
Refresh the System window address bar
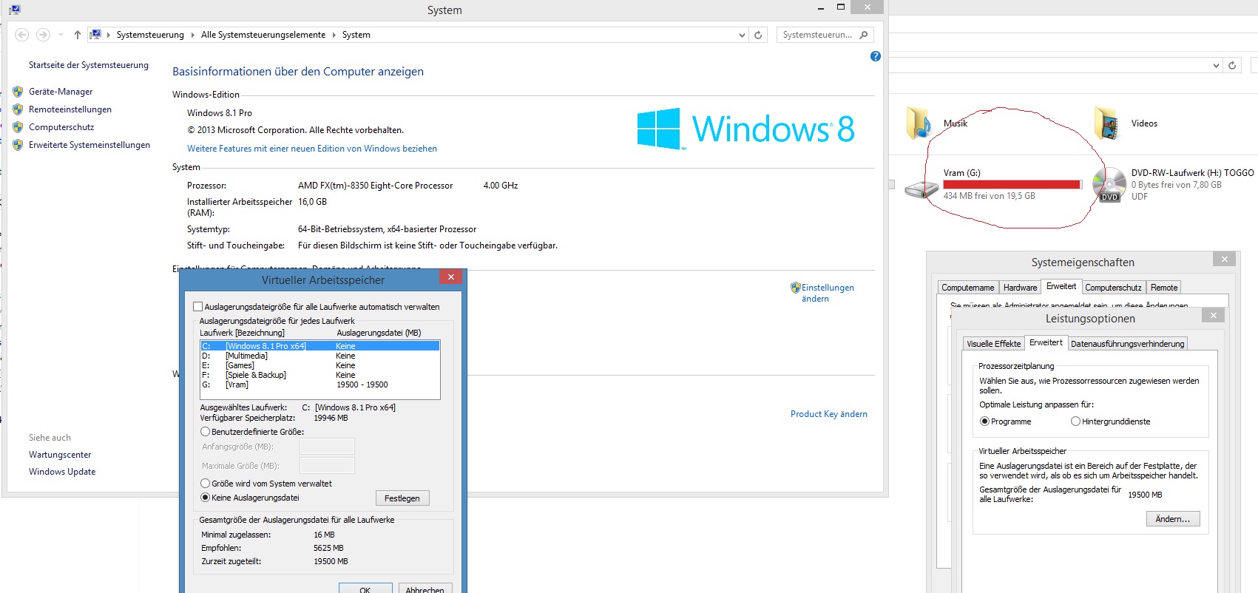coord(758,35)
